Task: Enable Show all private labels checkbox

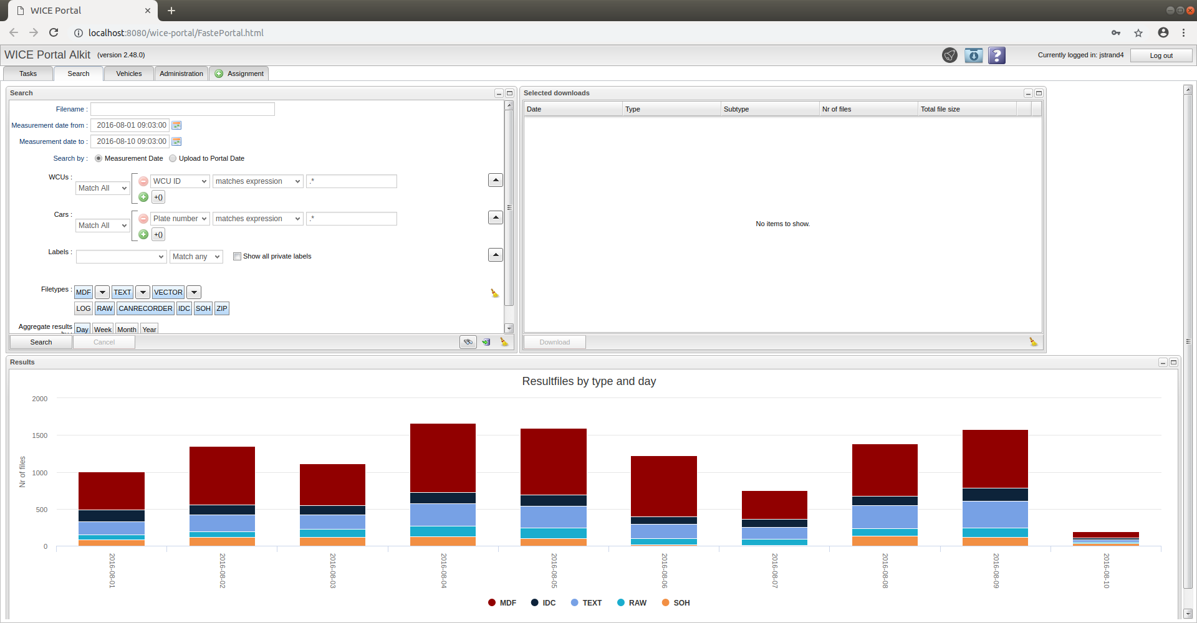Action: coord(237,256)
